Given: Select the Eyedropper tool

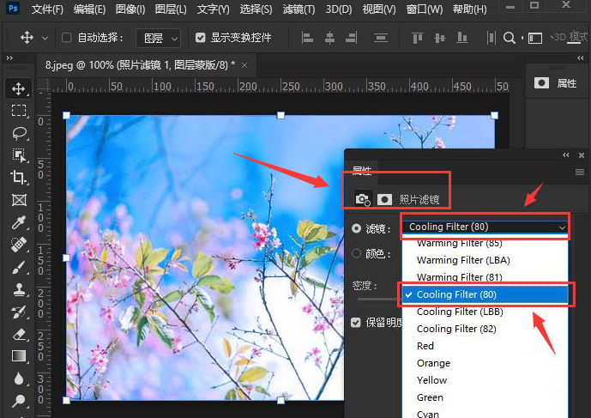Looking at the screenshot, I should [x=19, y=222].
